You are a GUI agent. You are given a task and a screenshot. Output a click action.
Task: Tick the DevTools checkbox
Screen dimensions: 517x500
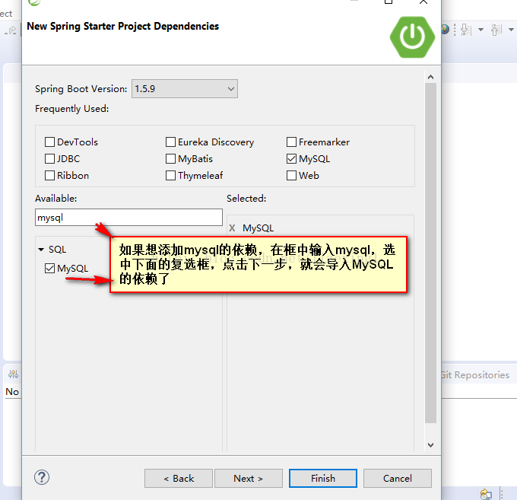(x=49, y=142)
